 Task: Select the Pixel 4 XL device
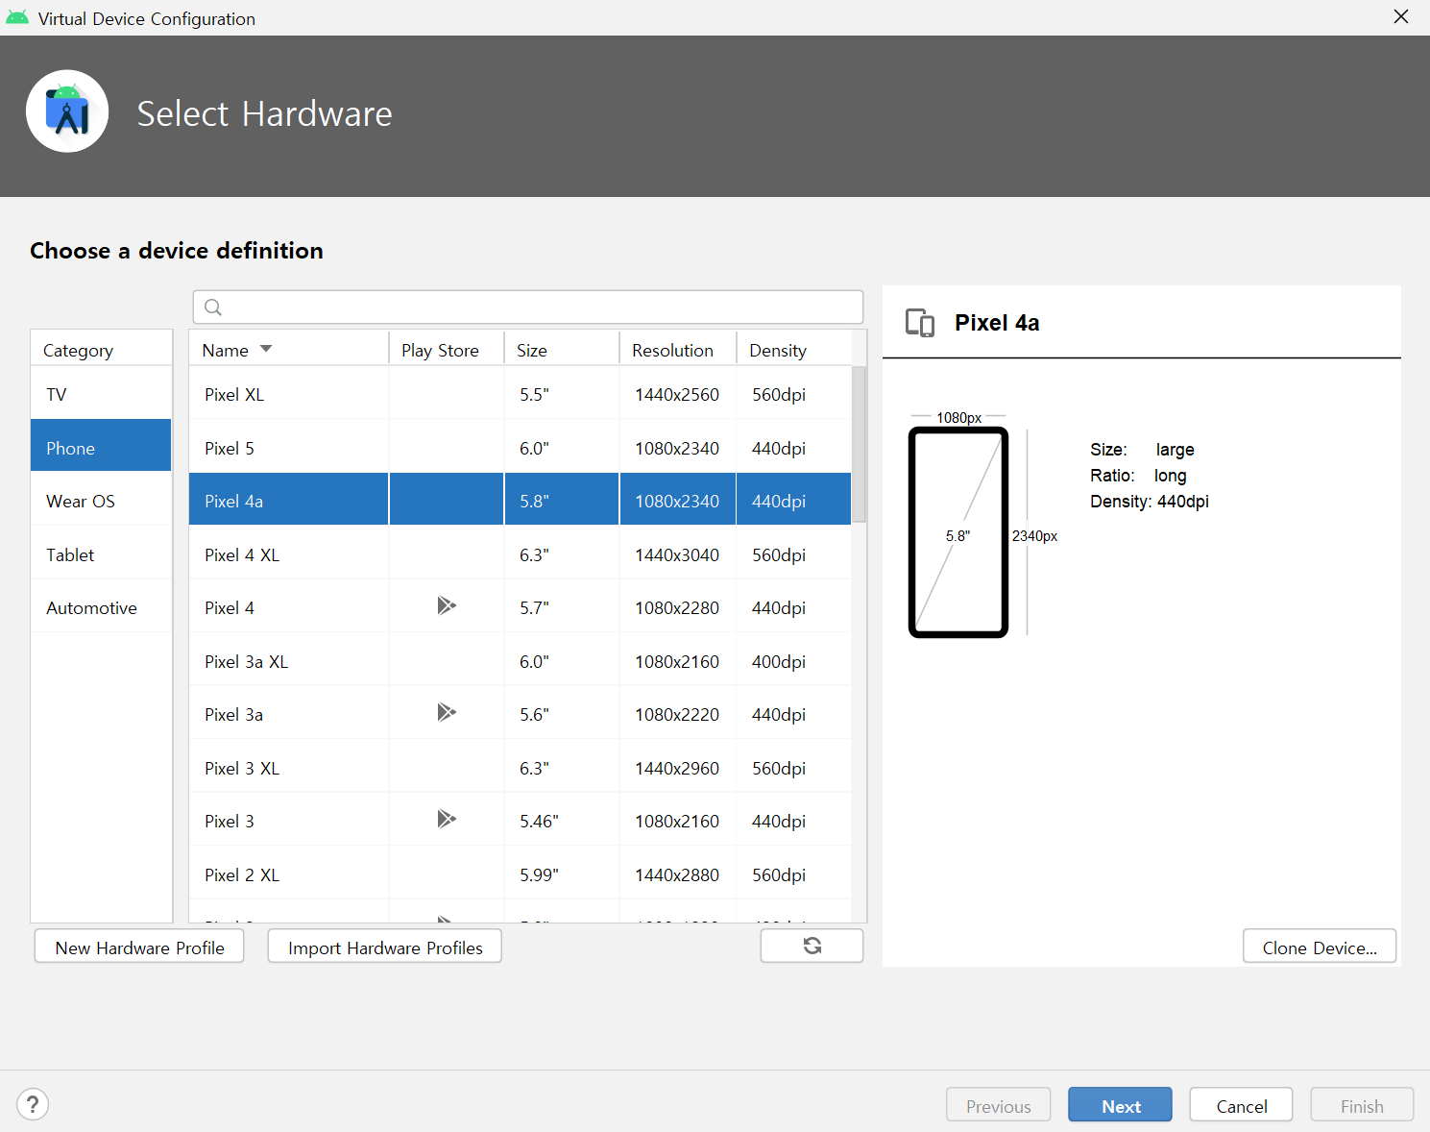pyautogui.click(x=241, y=554)
